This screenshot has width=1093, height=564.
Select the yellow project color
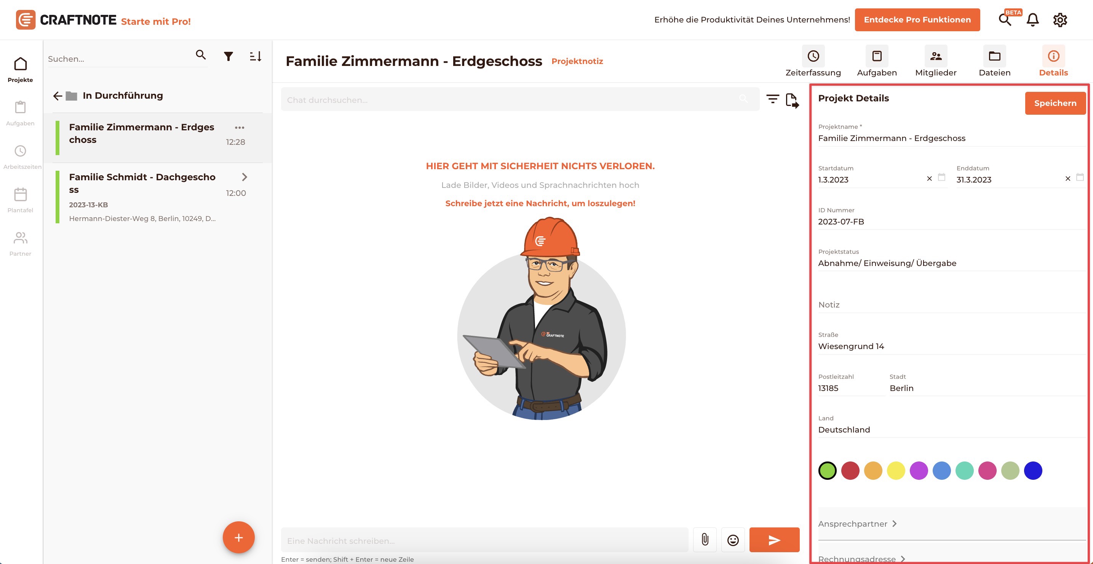pos(896,471)
